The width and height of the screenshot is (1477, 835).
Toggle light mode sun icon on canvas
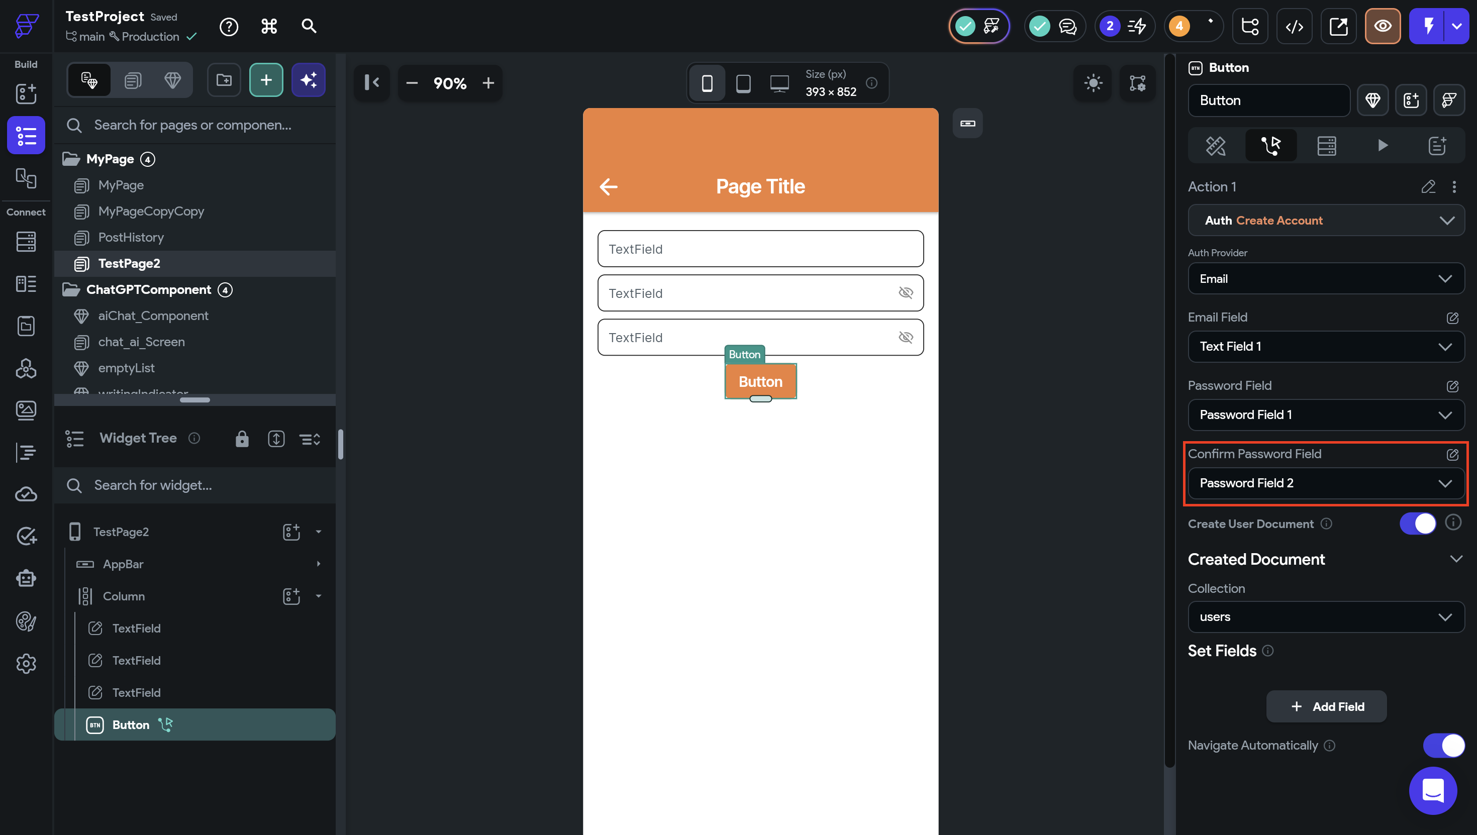point(1093,83)
